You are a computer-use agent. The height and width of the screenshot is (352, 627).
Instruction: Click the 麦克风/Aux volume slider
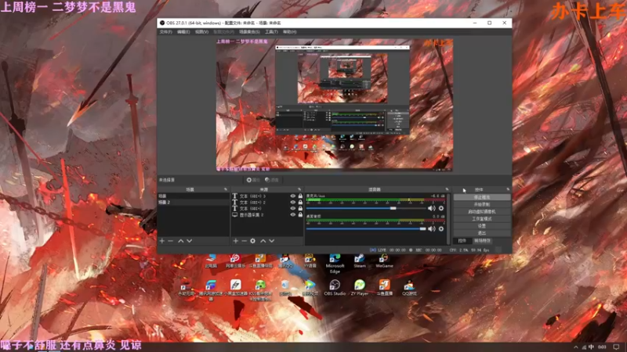pyautogui.click(x=366, y=208)
